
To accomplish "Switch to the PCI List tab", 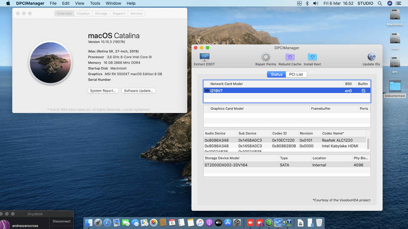I will tap(296, 74).
